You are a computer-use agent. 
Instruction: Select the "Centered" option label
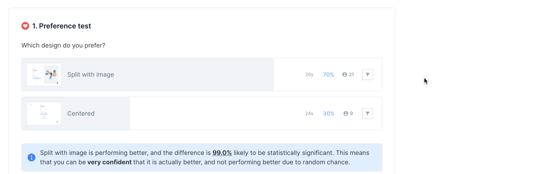pos(81,113)
